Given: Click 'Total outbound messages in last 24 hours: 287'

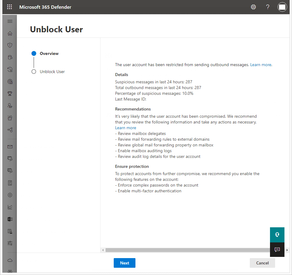Looking at the screenshot, I should click(158, 88).
